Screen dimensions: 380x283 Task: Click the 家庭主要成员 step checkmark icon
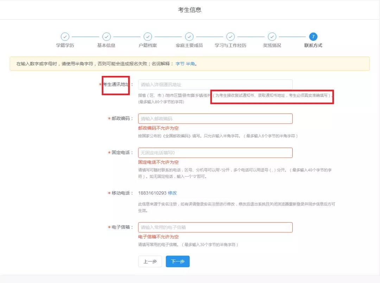189,37
